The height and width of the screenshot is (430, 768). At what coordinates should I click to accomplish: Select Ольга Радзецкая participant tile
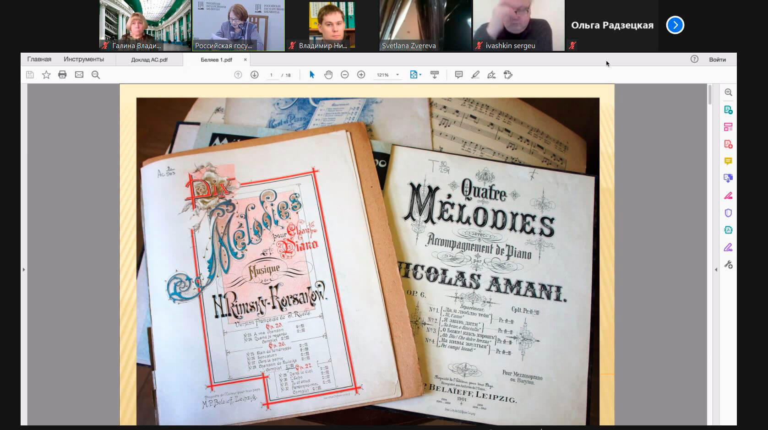click(612, 25)
